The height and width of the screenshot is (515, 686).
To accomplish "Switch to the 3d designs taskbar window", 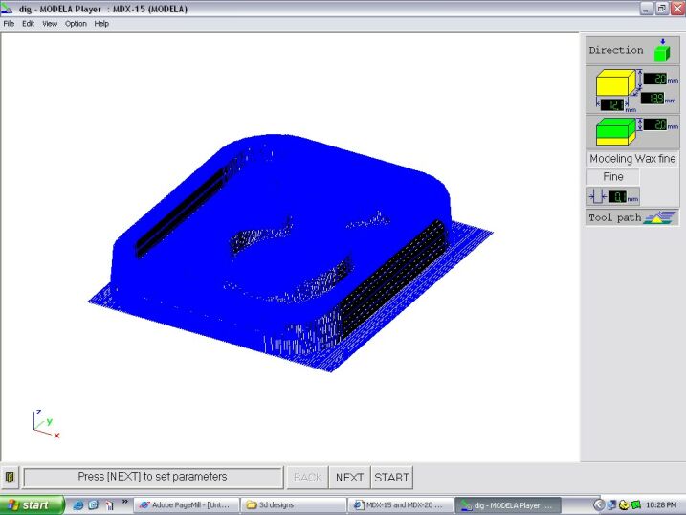I will pos(287,504).
